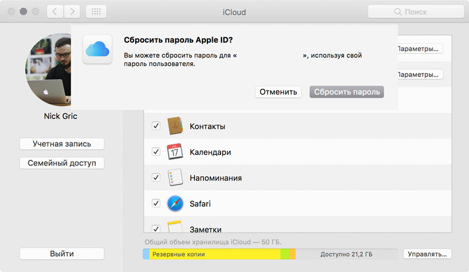Click the Управлять storage button
469x272 pixels.
coord(428,253)
